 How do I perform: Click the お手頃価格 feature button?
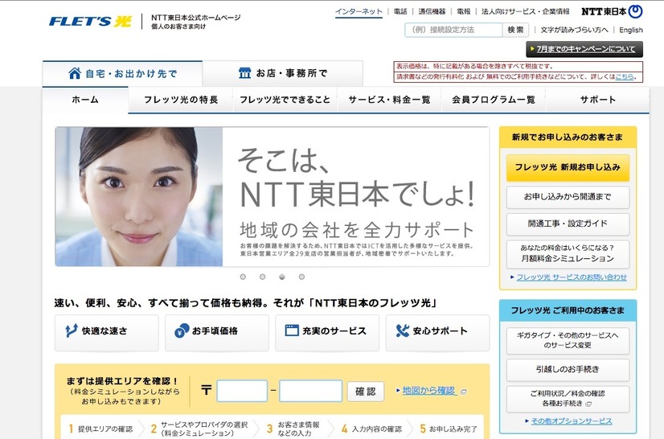pos(217,332)
